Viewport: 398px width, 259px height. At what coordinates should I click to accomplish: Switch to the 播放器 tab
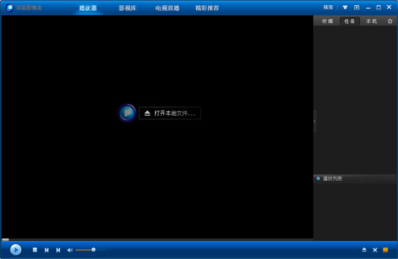tap(88, 8)
